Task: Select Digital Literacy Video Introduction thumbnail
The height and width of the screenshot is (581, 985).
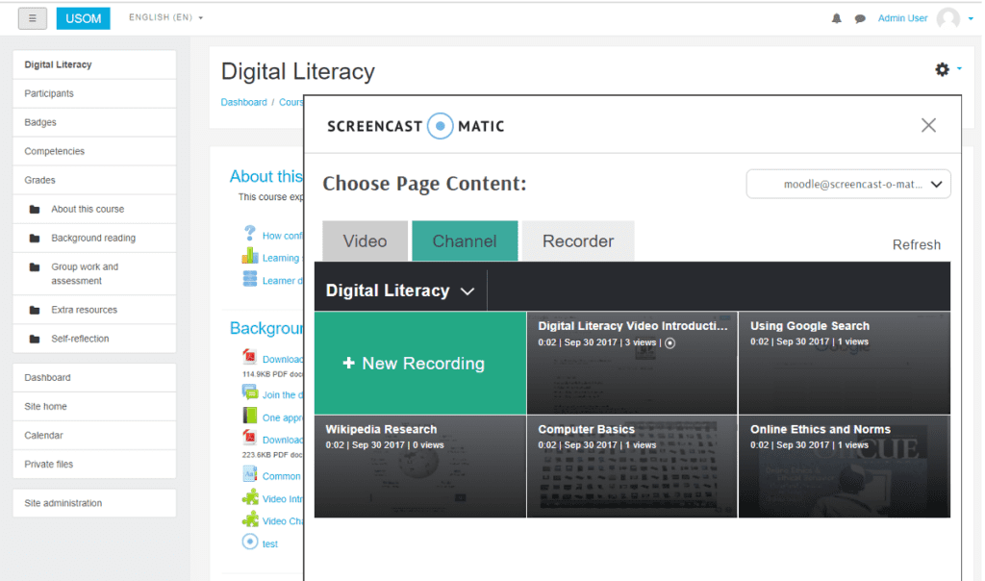Action: 632,363
